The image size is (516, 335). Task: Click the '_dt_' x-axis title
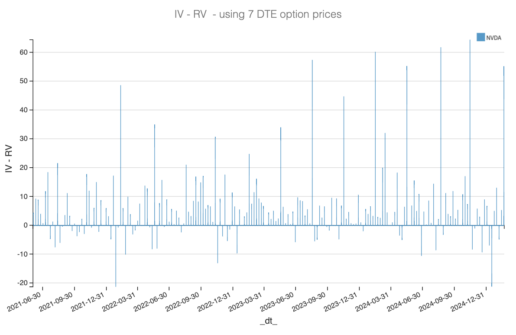point(269,321)
